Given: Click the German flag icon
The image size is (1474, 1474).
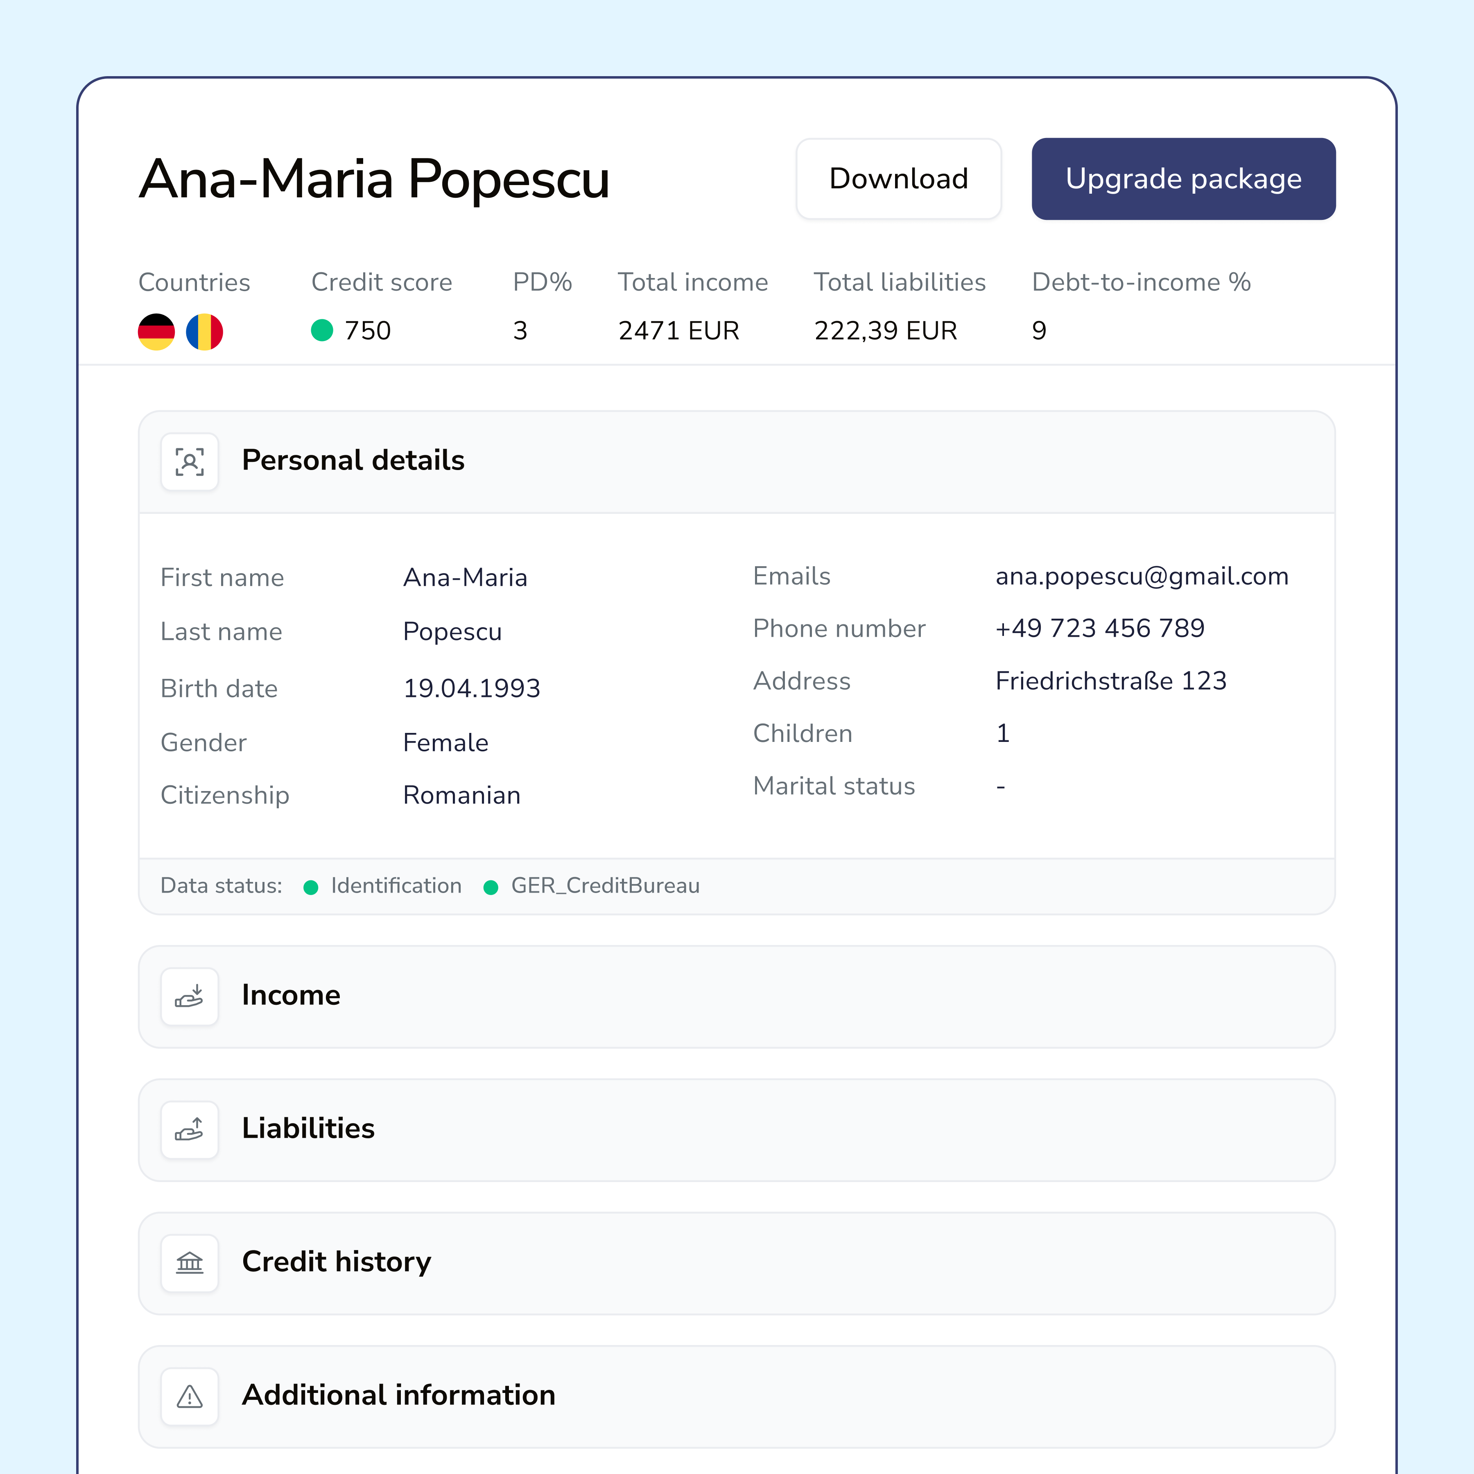Looking at the screenshot, I should (156, 332).
